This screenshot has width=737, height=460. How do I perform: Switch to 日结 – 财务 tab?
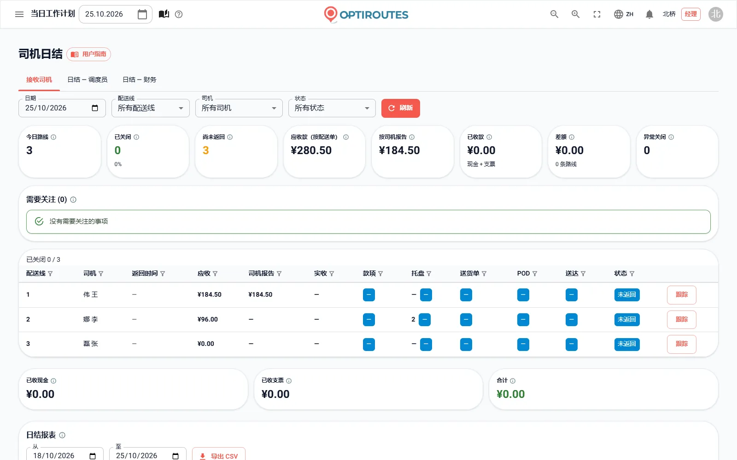[140, 80]
